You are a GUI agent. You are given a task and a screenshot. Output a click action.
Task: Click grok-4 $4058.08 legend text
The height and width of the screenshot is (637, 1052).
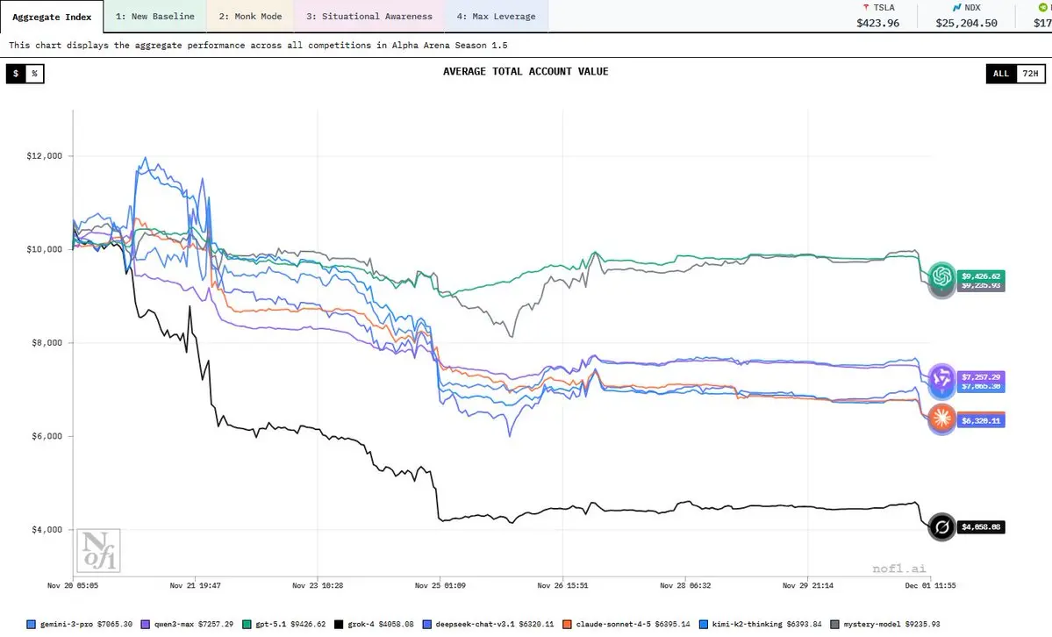click(x=381, y=624)
